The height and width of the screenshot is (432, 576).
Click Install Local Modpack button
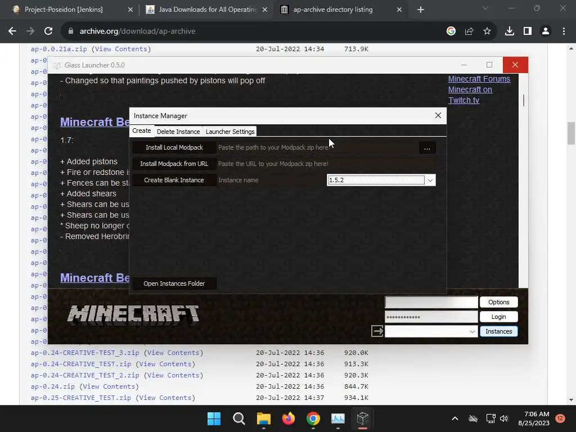[174, 147]
